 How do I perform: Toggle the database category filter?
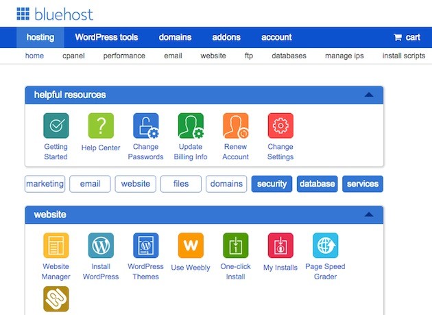coord(317,184)
